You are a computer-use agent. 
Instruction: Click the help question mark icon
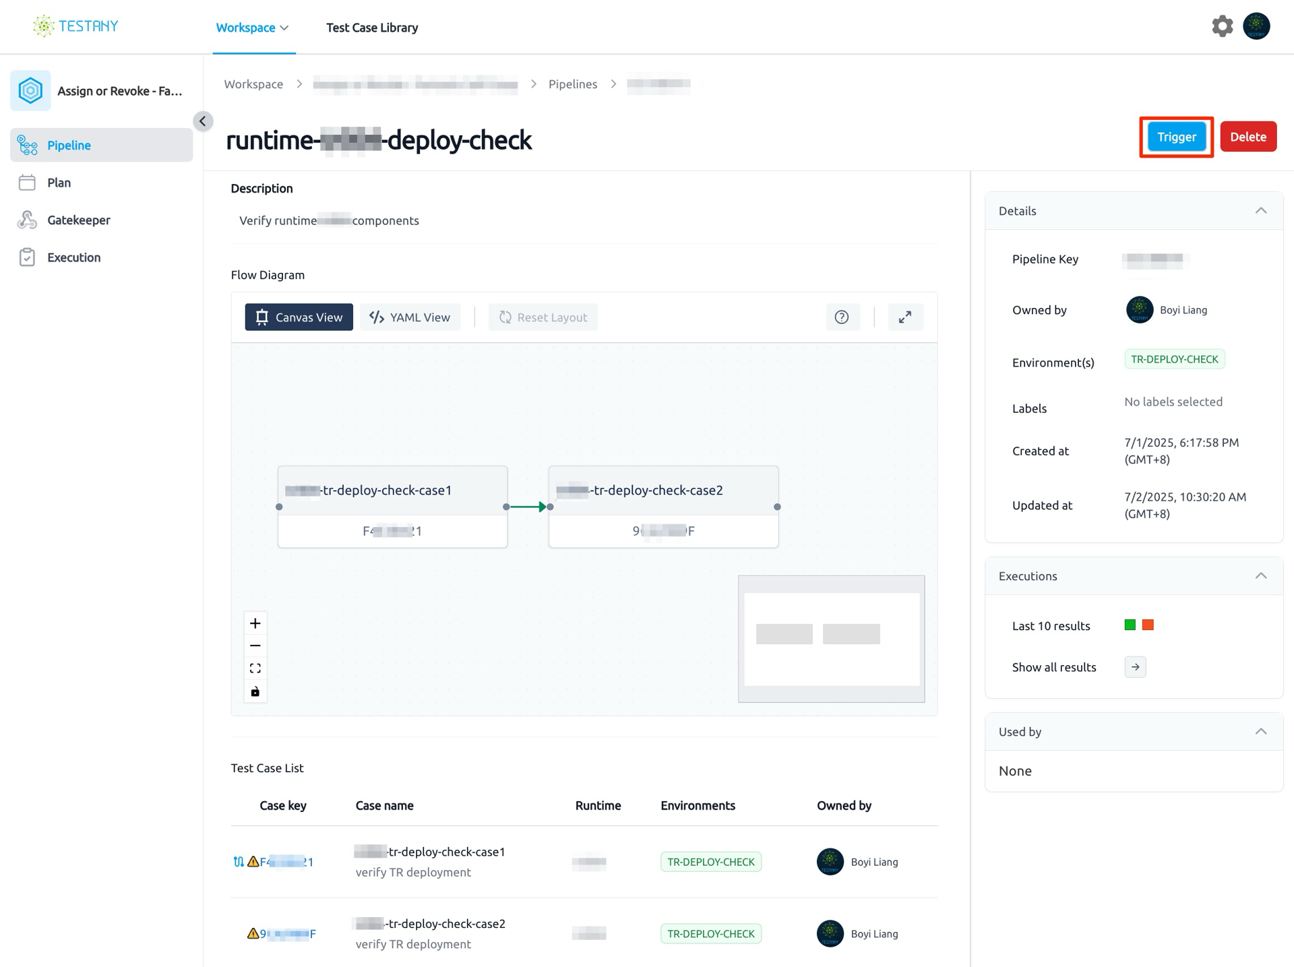[x=842, y=317]
